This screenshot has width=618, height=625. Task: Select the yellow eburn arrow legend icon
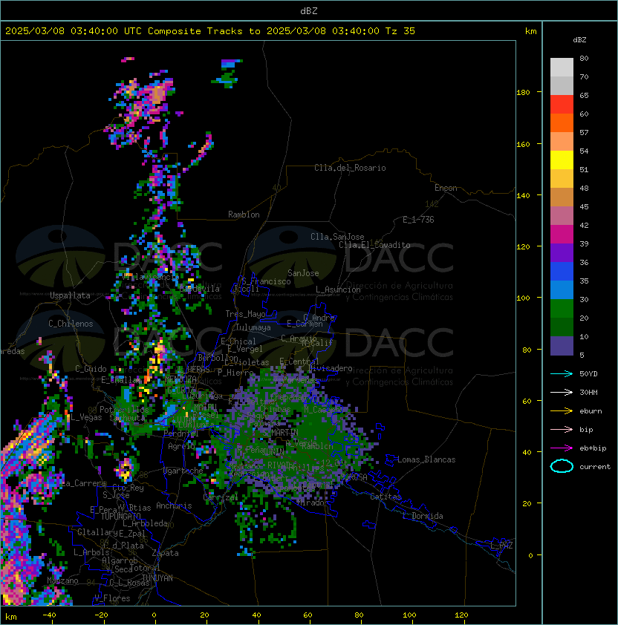562,411
